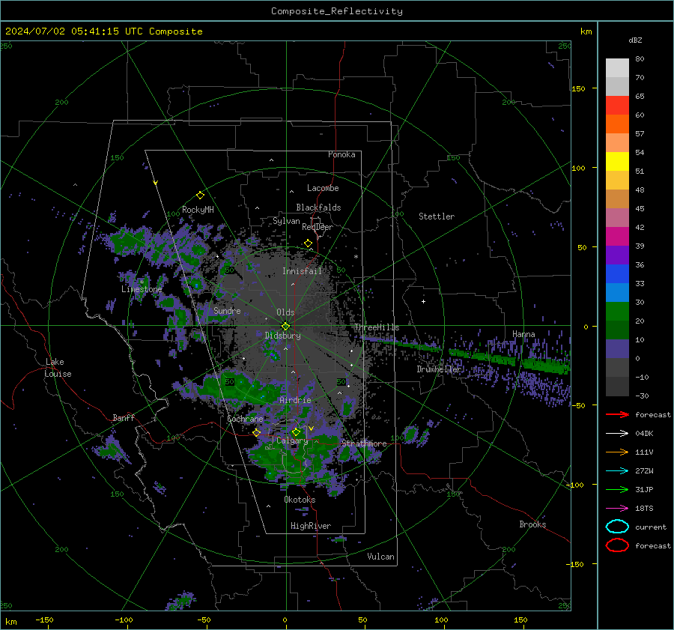This screenshot has width=674, height=630.
Task: Click the Sundre city label
Action: click(227, 310)
